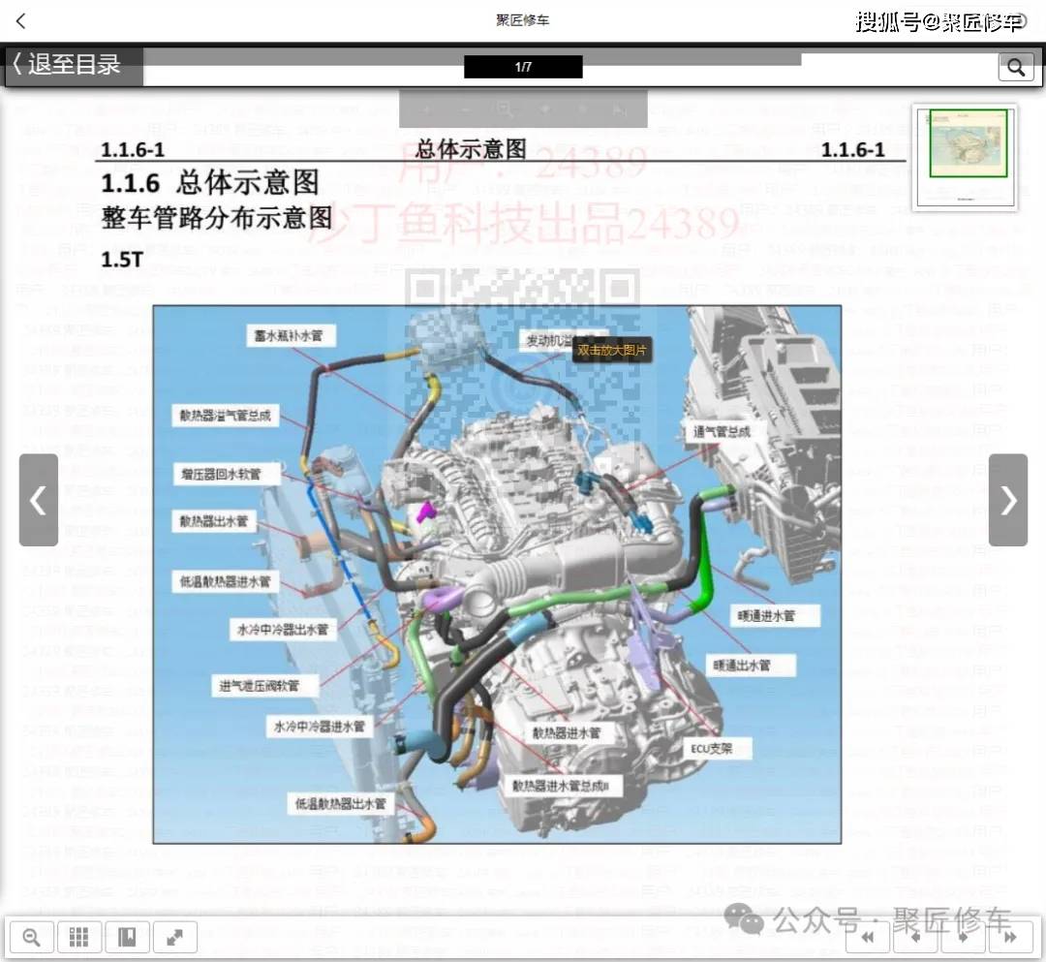Go to previous page using left side arrow
Image resolution: width=1046 pixels, height=962 pixels.
38,500
